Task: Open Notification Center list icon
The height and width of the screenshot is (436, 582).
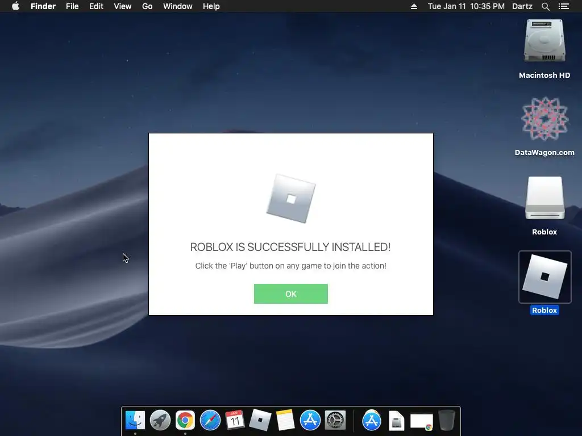Action: 563,6
